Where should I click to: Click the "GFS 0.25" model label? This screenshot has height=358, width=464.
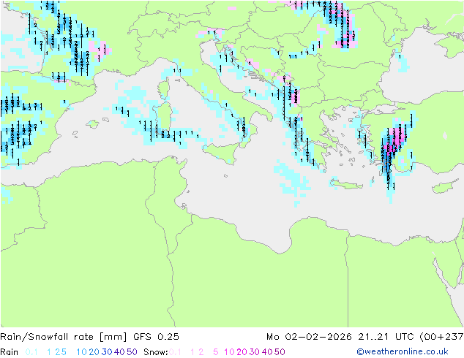pos(156,337)
